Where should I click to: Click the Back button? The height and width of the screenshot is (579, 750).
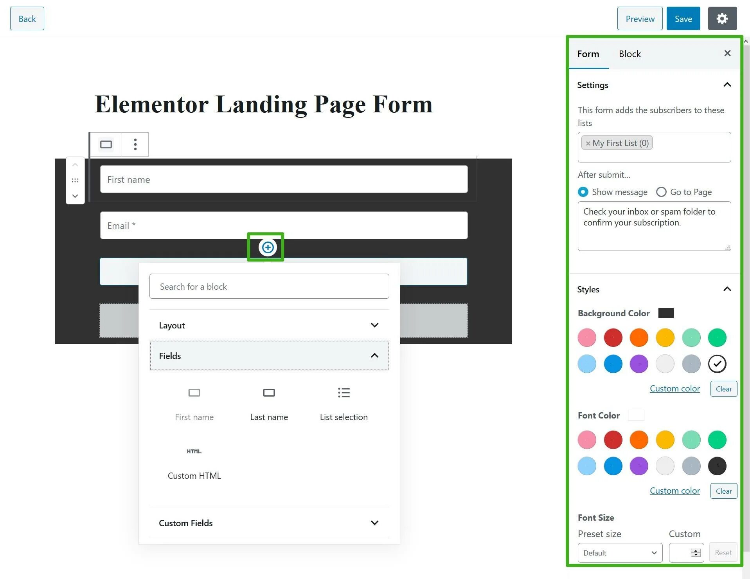coord(27,18)
